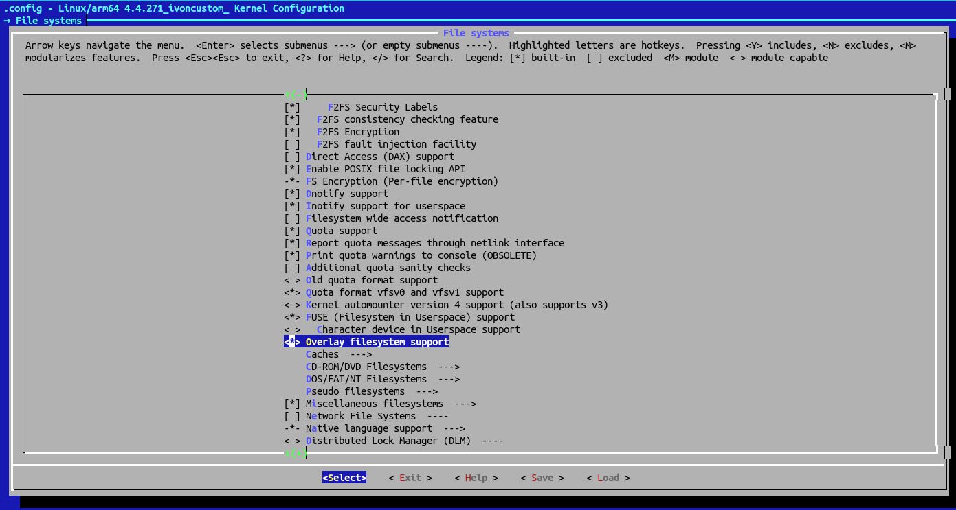The width and height of the screenshot is (956, 510).
Task: Click the Save button
Action: [542, 478]
